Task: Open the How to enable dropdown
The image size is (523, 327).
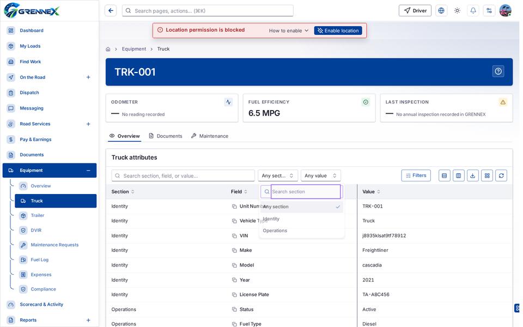Action: pos(289,31)
